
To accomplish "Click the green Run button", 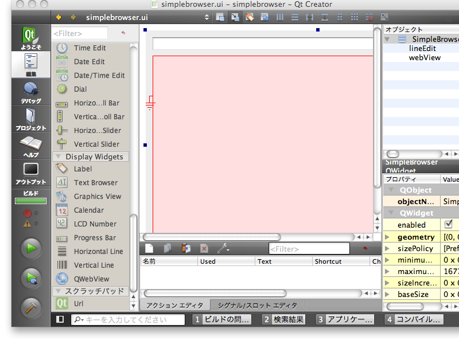I will click(x=31, y=249).
